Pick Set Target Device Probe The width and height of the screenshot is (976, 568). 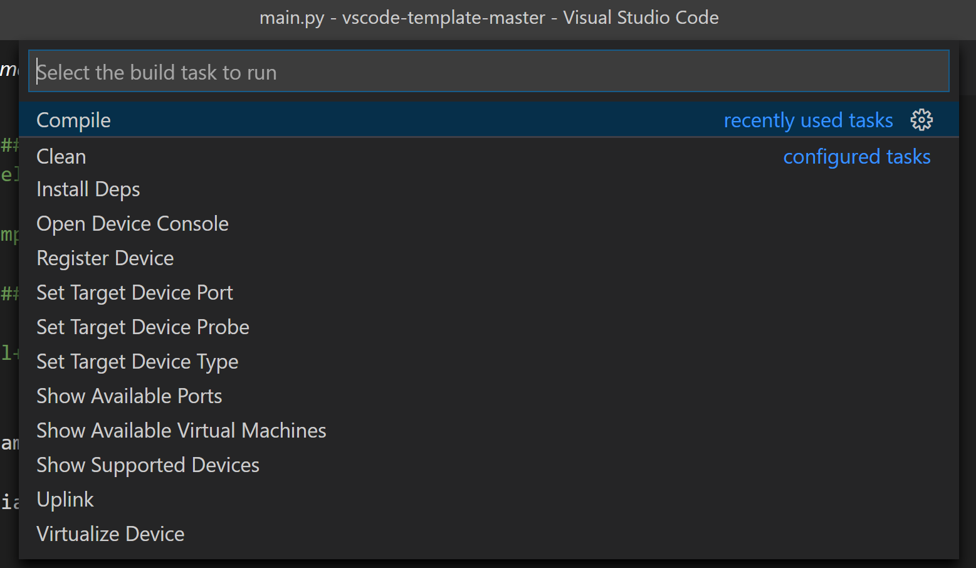click(489, 327)
